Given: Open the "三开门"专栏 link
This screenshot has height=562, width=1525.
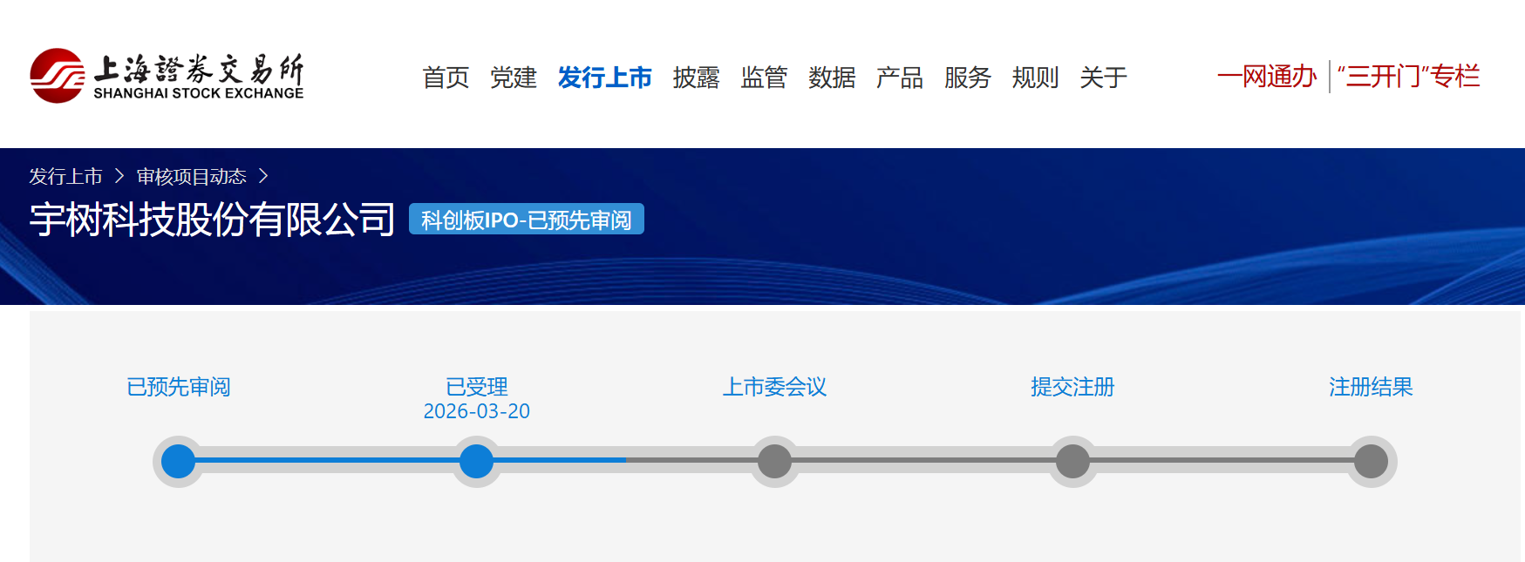Looking at the screenshot, I should coord(1408,77).
